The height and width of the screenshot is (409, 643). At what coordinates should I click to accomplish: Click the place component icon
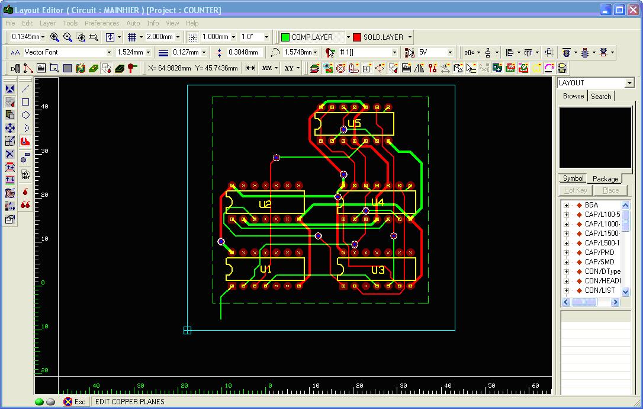15,68
